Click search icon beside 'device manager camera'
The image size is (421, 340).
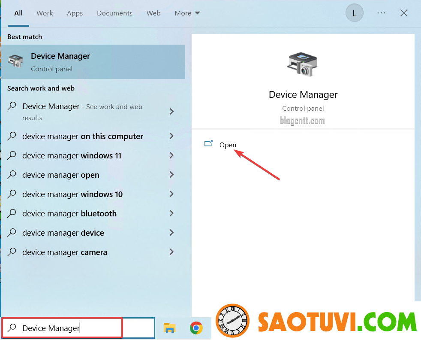[x=12, y=252]
